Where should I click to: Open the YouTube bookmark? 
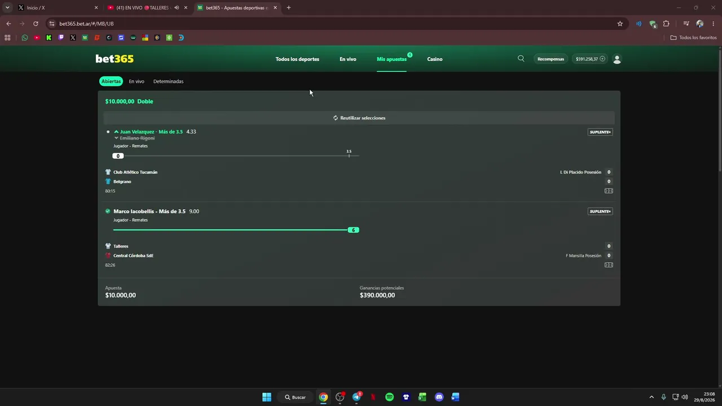[37, 38]
